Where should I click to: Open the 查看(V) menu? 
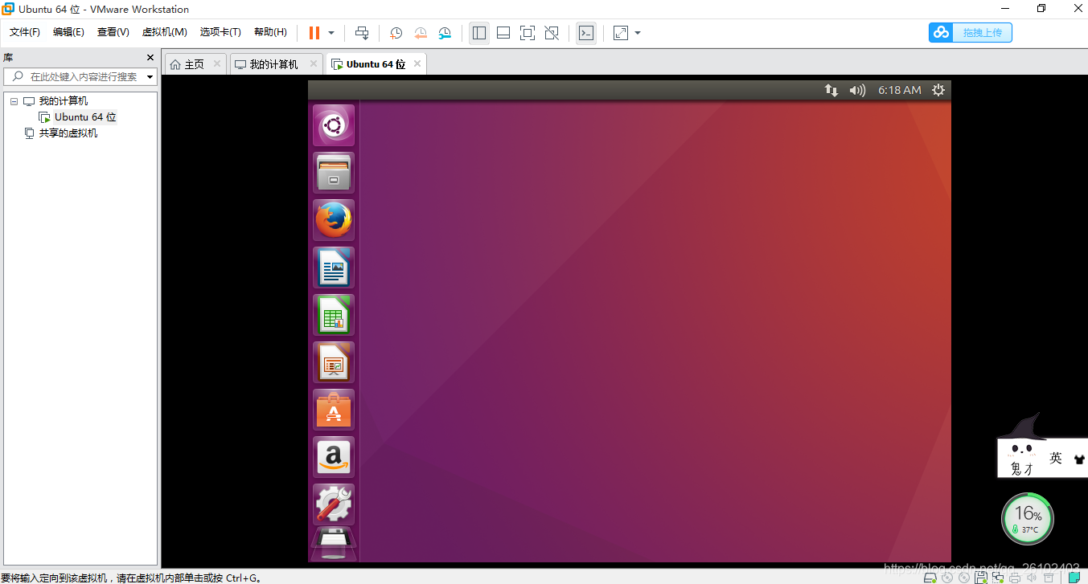tap(113, 32)
